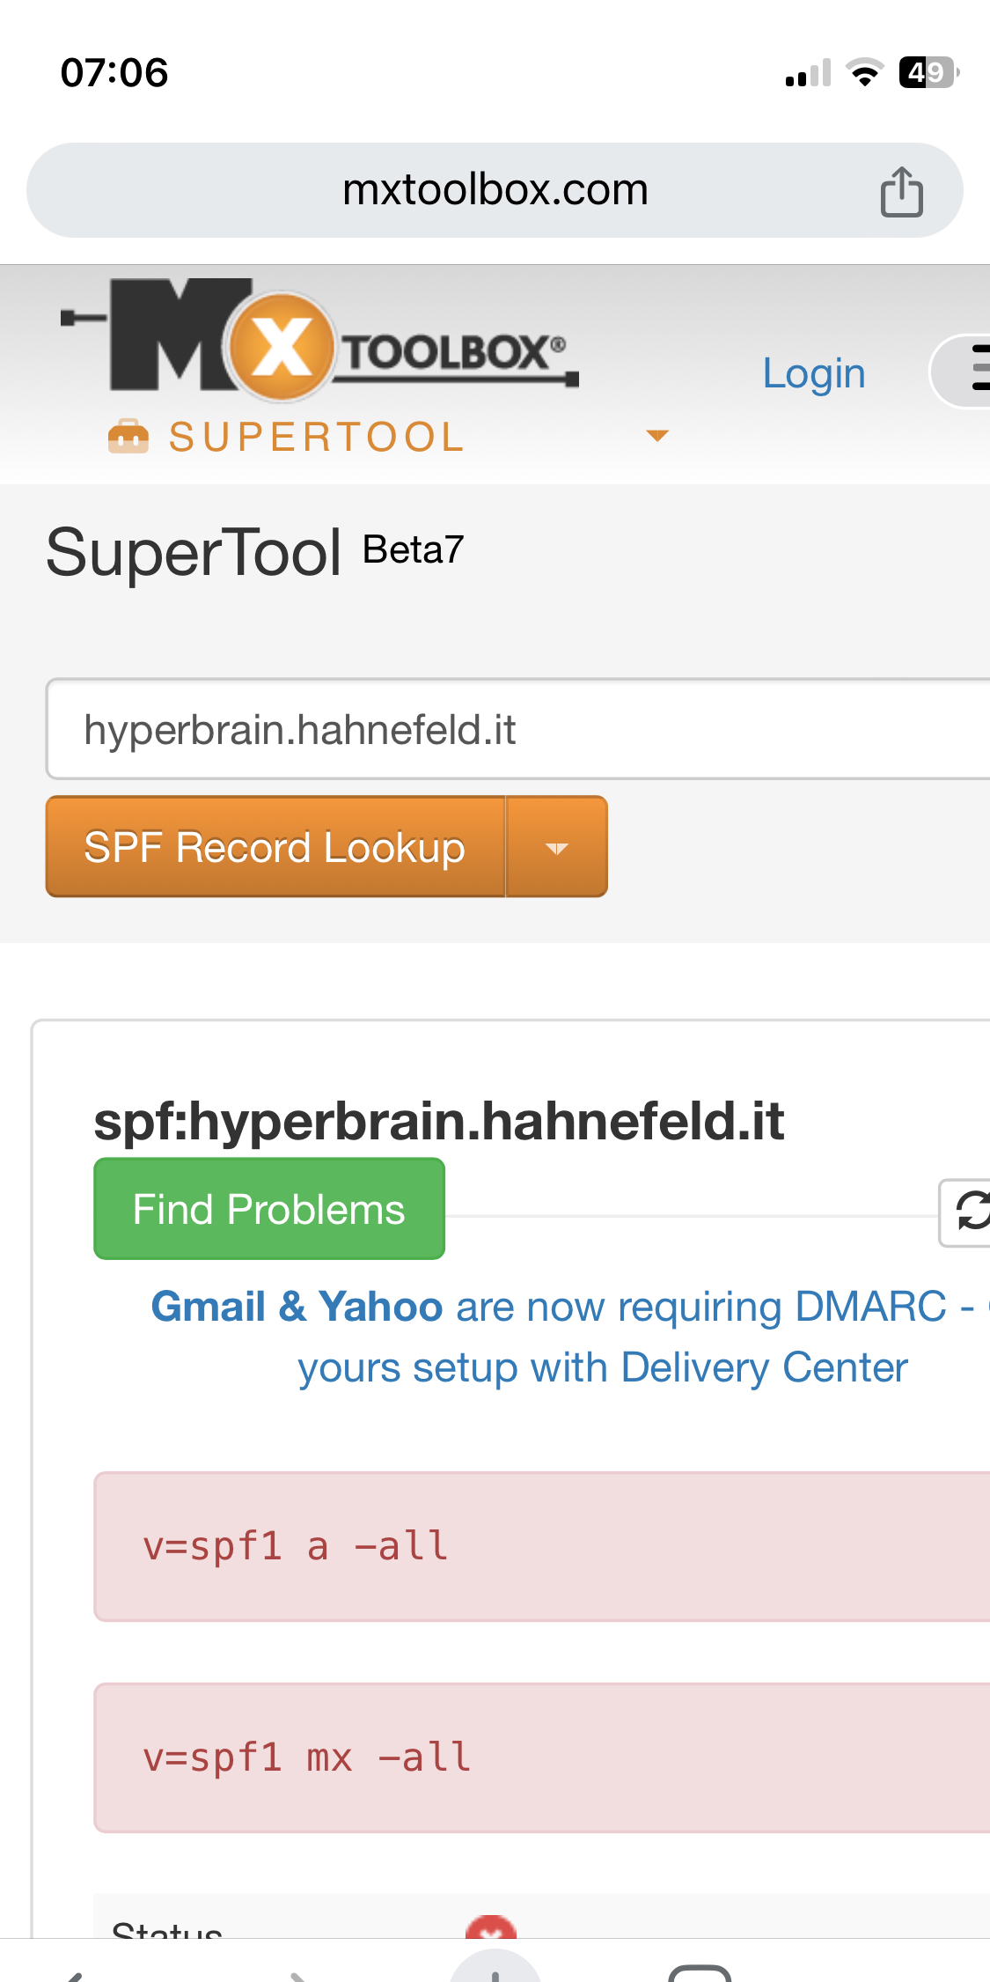Viewport: 990px width, 1982px height.
Task: Tap the orange toolbox icon beside SUPERTOOL
Action: 128,437
